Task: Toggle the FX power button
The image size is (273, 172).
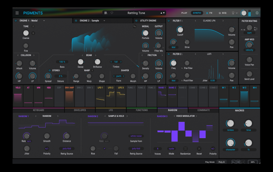Action: pos(207,13)
